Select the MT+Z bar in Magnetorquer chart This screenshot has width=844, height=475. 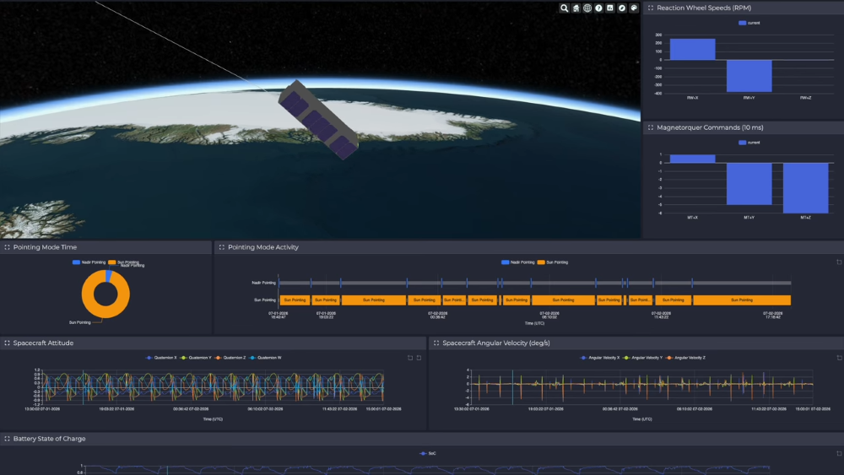coord(806,188)
